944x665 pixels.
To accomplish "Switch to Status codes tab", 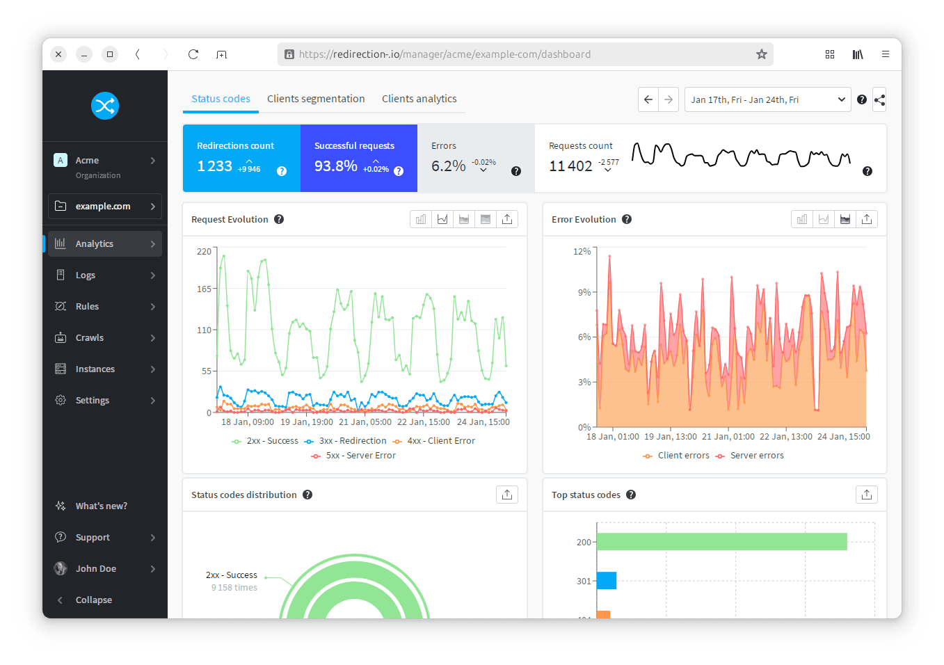I will click(221, 99).
